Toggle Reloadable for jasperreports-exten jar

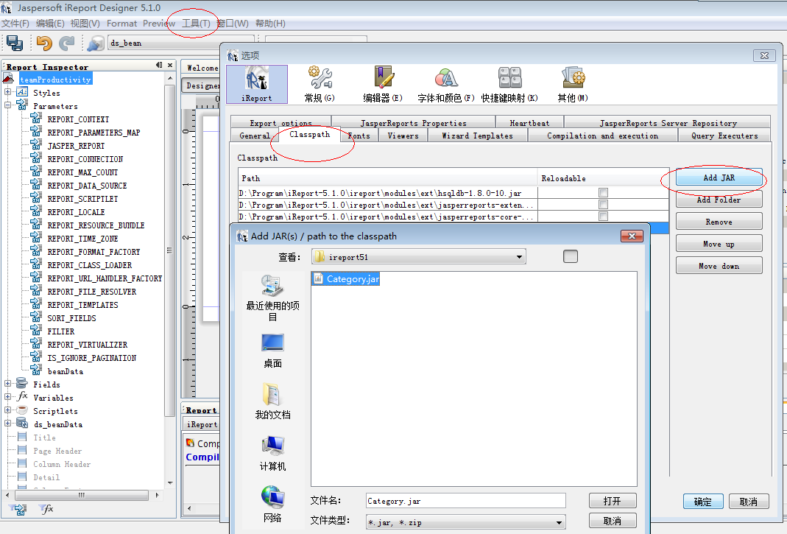coord(603,205)
